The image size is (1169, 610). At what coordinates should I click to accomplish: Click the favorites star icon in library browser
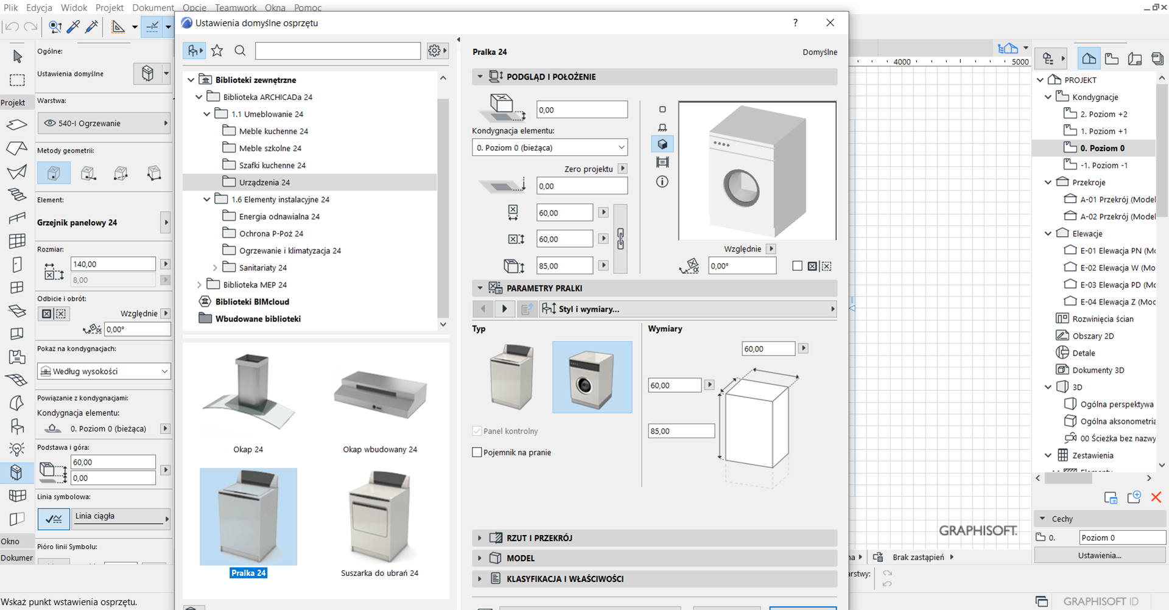coord(217,51)
